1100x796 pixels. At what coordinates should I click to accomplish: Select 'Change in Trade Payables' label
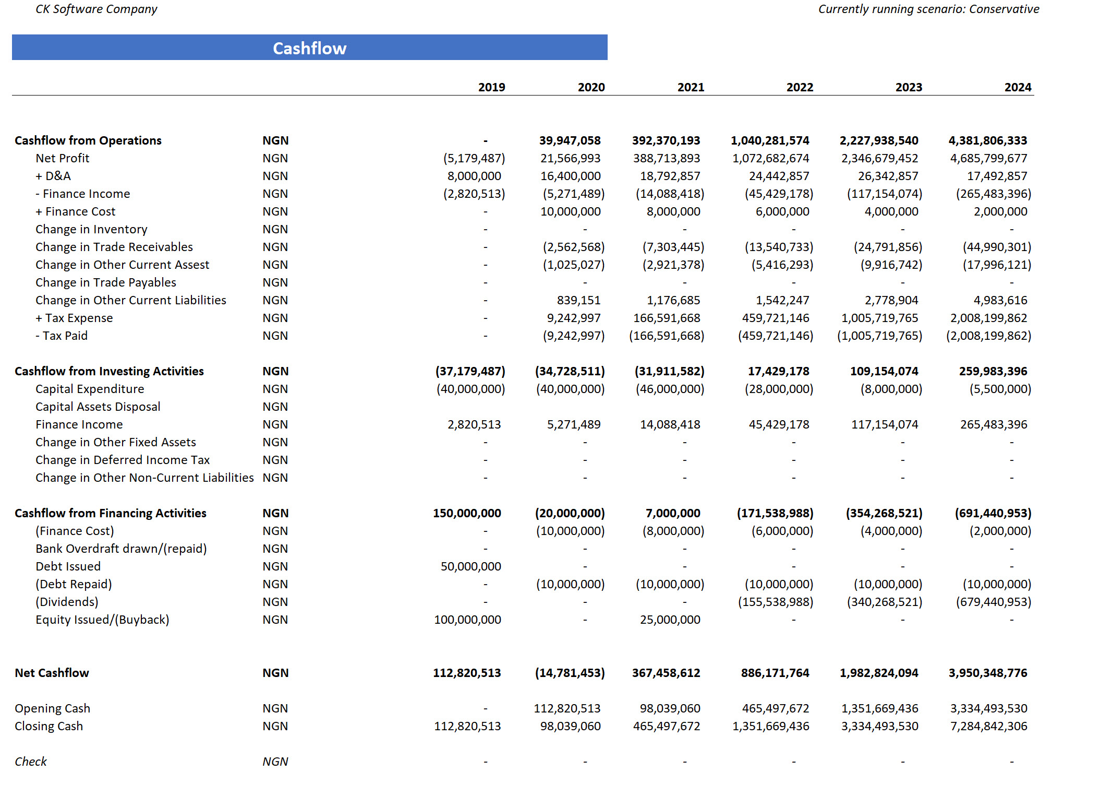click(105, 282)
